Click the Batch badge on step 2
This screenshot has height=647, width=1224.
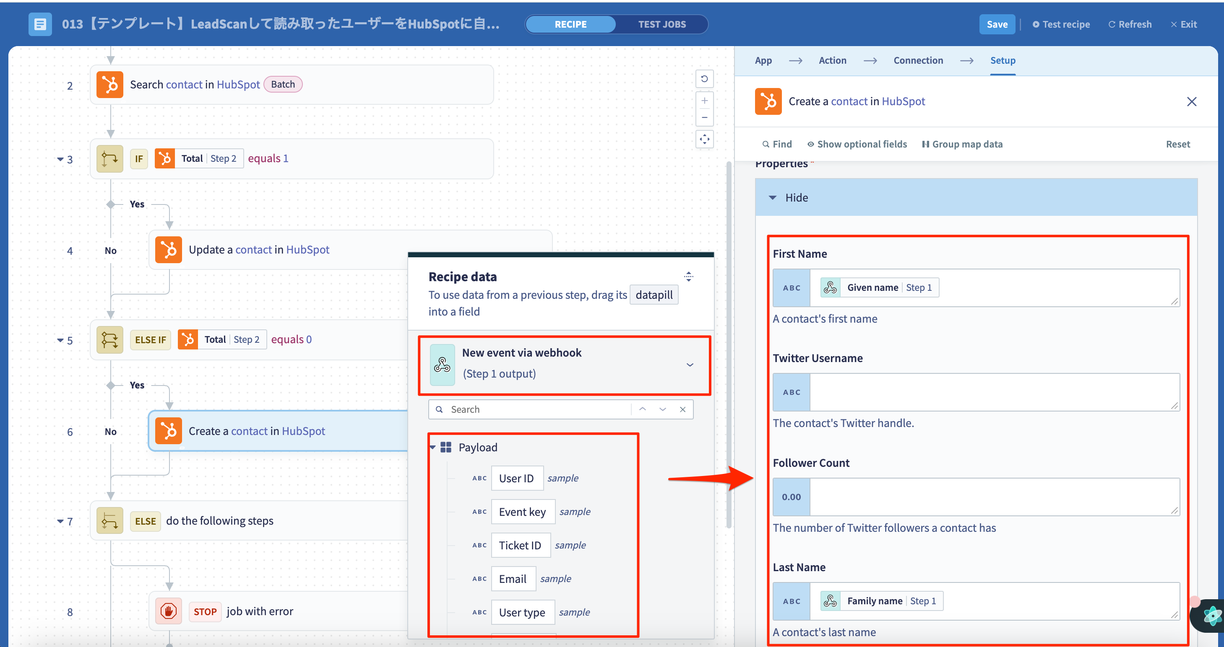283,85
